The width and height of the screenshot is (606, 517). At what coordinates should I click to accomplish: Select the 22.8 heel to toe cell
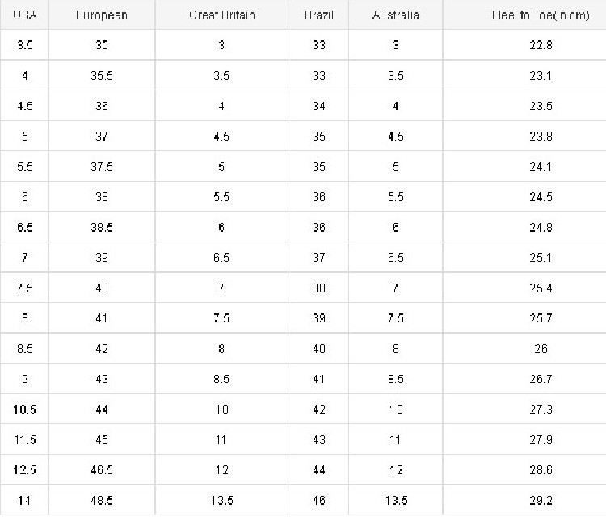click(x=540, y=45)
